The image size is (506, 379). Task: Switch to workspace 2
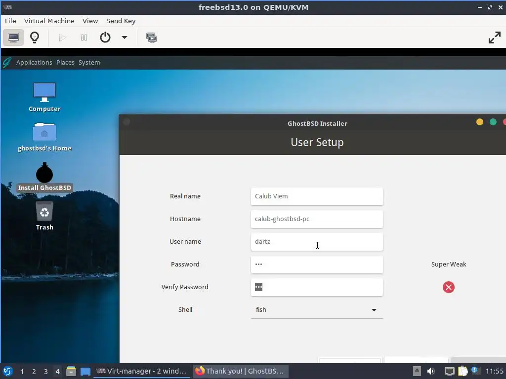pos(34,372)
